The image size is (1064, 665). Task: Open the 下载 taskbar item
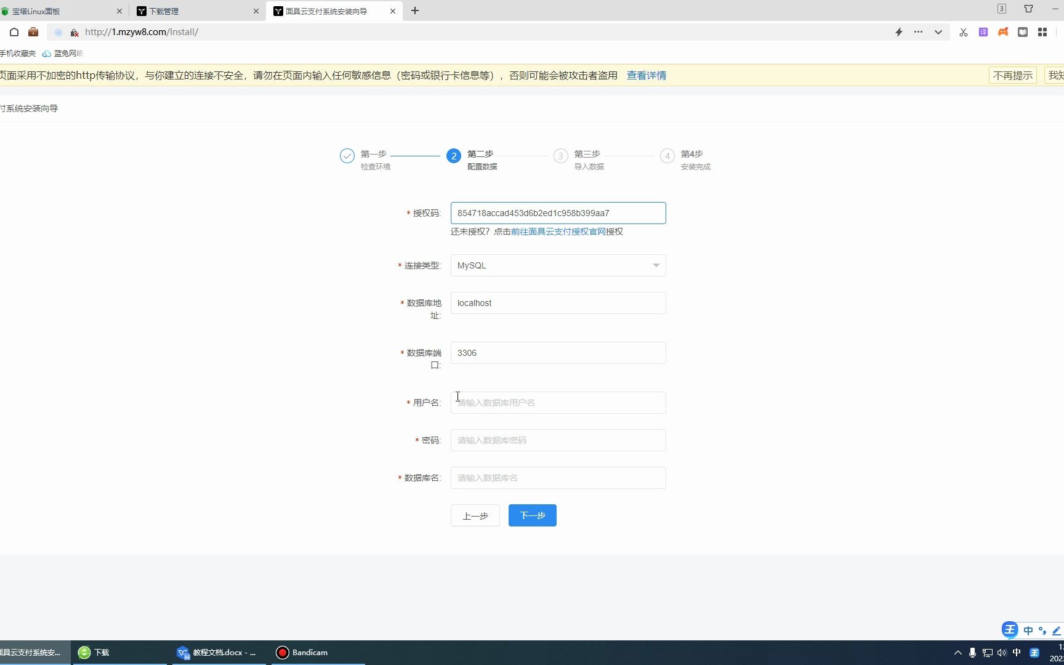120,653
